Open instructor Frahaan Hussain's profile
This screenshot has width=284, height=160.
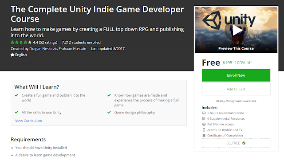[x=72, y=49]
